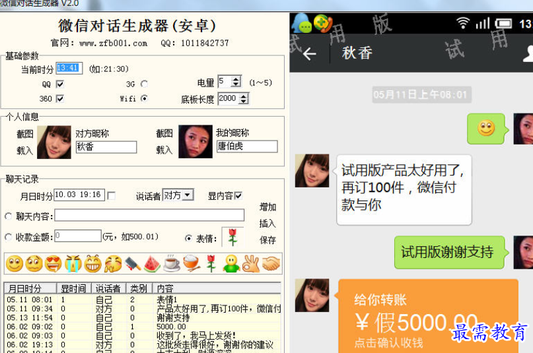
Task: Decrease 底板长度 with the down arrow
Action: coord(243,102)
